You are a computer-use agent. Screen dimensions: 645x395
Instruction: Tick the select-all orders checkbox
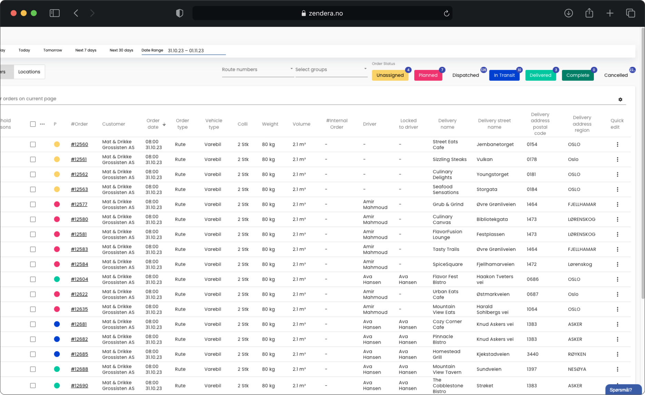[33, 124]
